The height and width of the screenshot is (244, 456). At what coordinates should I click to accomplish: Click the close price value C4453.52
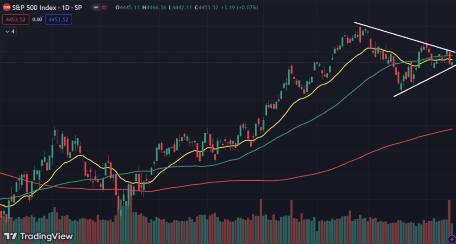pyautogui.click(x=206, y=8)
